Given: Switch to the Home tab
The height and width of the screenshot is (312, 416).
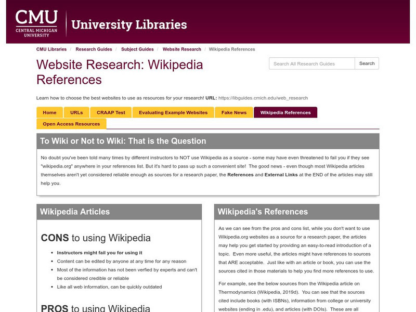Looking at the screenshot, I should coord(49,112).
